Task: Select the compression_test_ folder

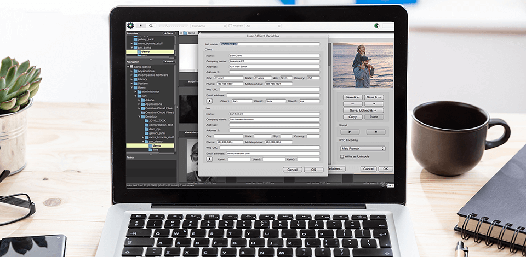Action: (159, 125)
